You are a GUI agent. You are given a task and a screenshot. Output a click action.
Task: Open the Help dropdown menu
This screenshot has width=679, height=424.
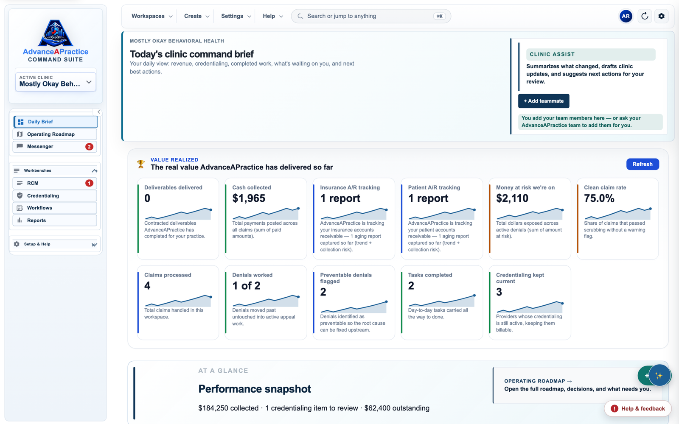(x=272, y=16)
